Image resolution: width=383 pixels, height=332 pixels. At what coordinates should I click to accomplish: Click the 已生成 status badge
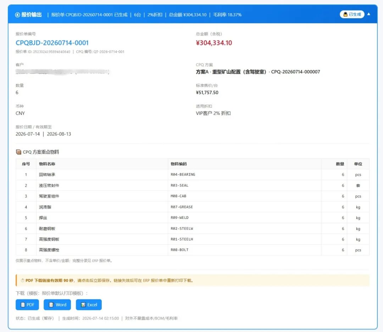[352, 15]
